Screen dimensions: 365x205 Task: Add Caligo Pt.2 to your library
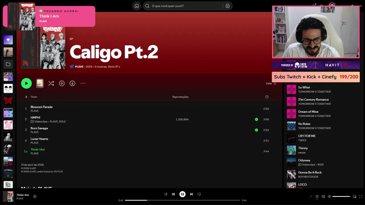tap(62, 83)
